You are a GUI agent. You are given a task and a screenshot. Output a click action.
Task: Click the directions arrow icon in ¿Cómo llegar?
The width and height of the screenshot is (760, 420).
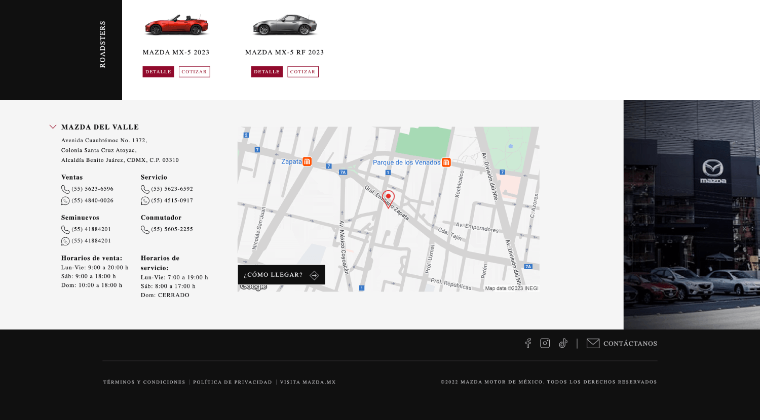click(314, 275)
